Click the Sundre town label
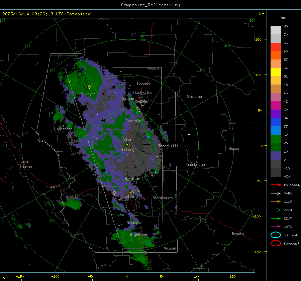The image size is (301, 281). [x=101, y=138]
